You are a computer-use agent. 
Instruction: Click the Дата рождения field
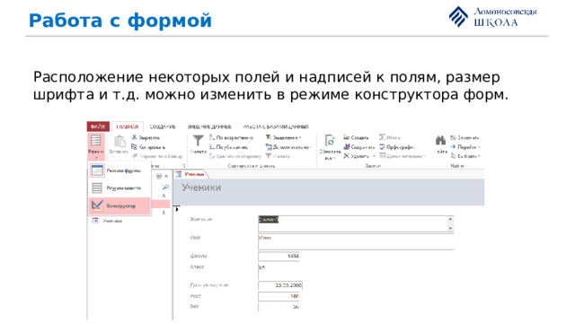(280, 285)
